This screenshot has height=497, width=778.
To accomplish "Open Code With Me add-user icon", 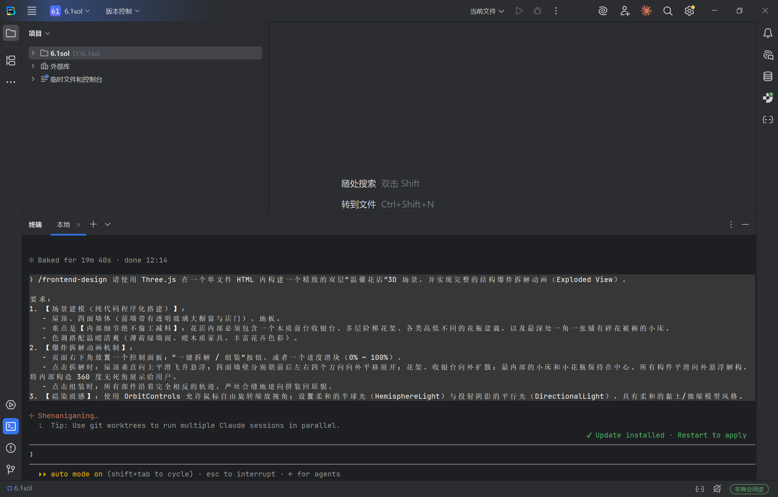I will pos(625,11).
